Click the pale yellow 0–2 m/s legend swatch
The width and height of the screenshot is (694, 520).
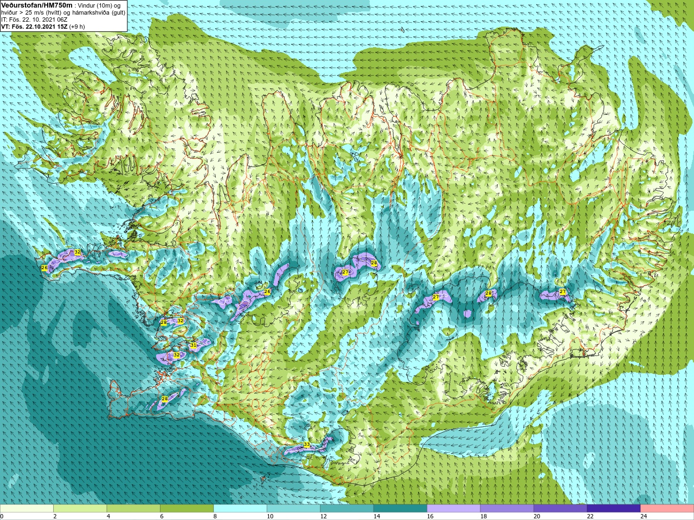point(27,509)
